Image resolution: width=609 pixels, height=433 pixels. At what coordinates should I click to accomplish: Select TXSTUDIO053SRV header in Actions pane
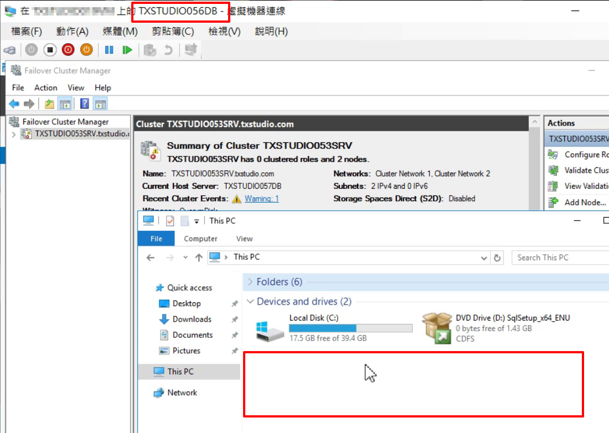tap(577, 138)
